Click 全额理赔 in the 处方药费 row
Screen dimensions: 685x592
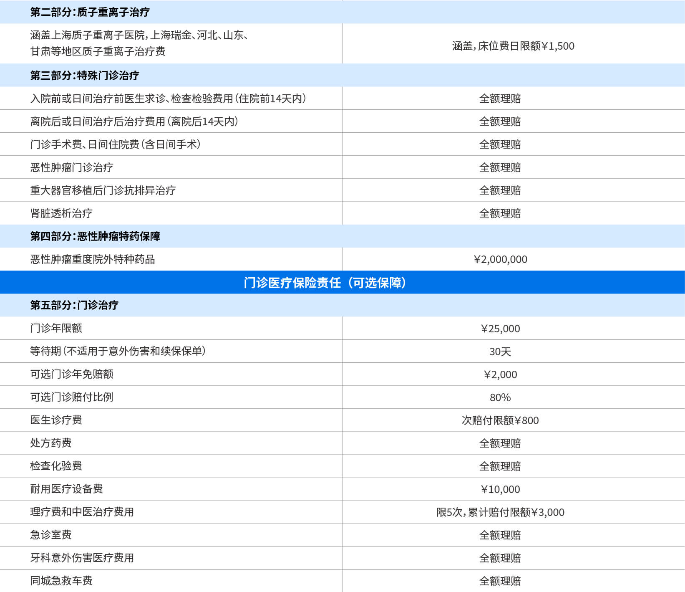(500, 443)
